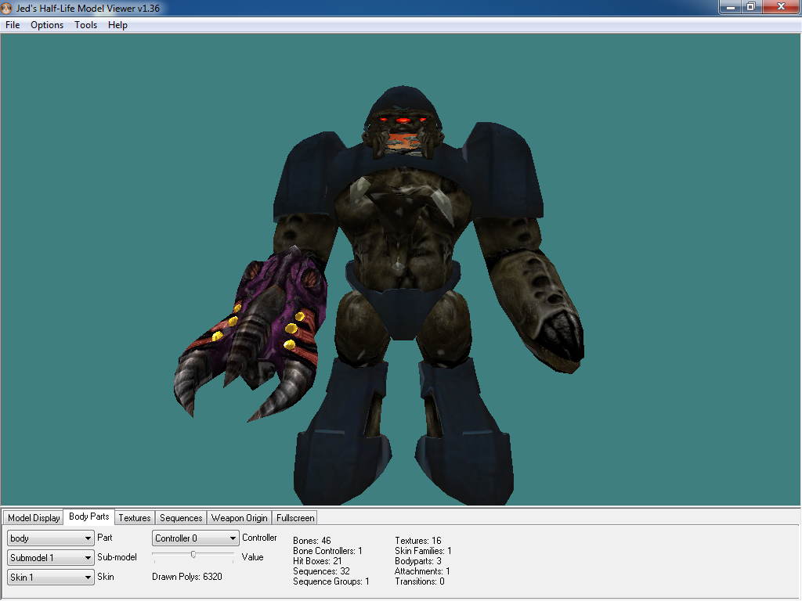
Task: Click the 'Textures: 16' statistic
Action: click(418, 540)
